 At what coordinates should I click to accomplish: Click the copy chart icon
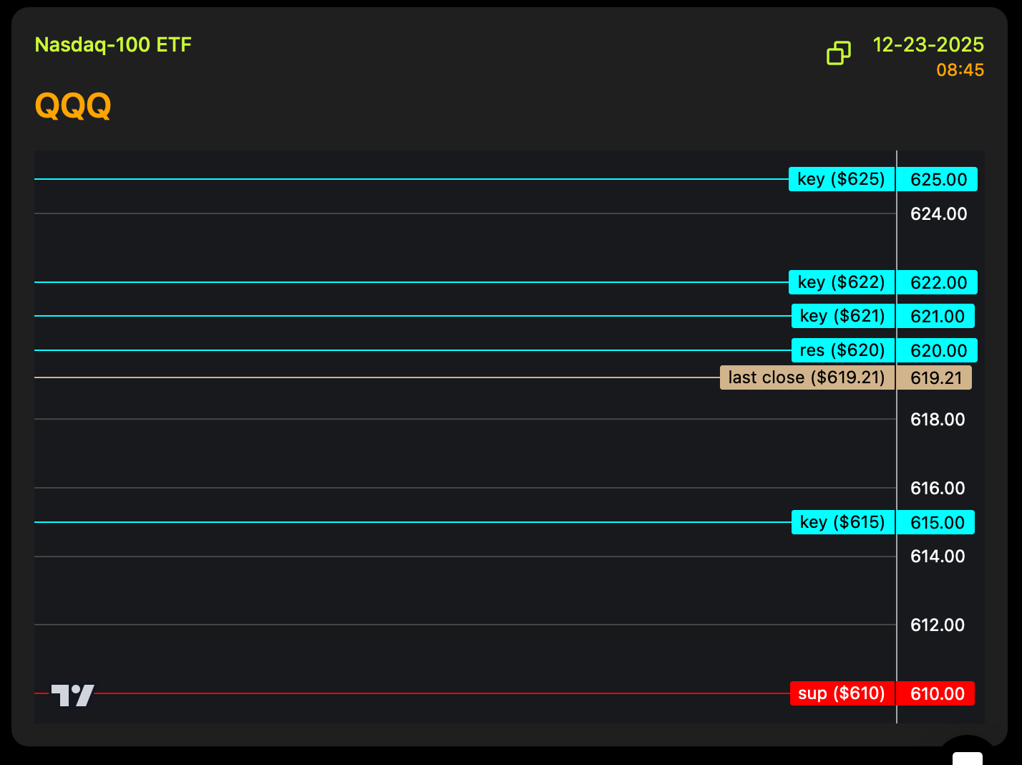coord(839,53)
